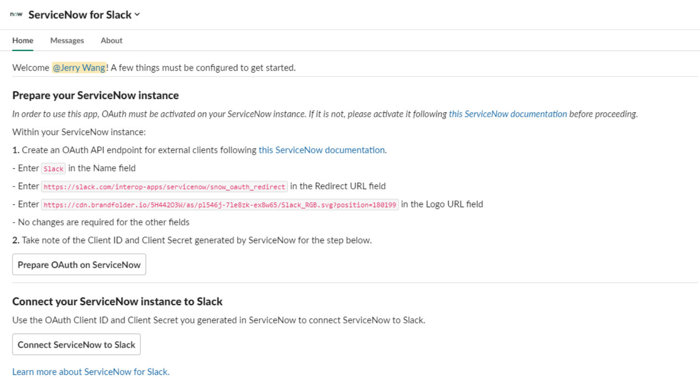The width and height of the screenshot is (700, 384).
Task: Click 'Within your ServiceNow instance:' text
Action: [x=79, y=132]
